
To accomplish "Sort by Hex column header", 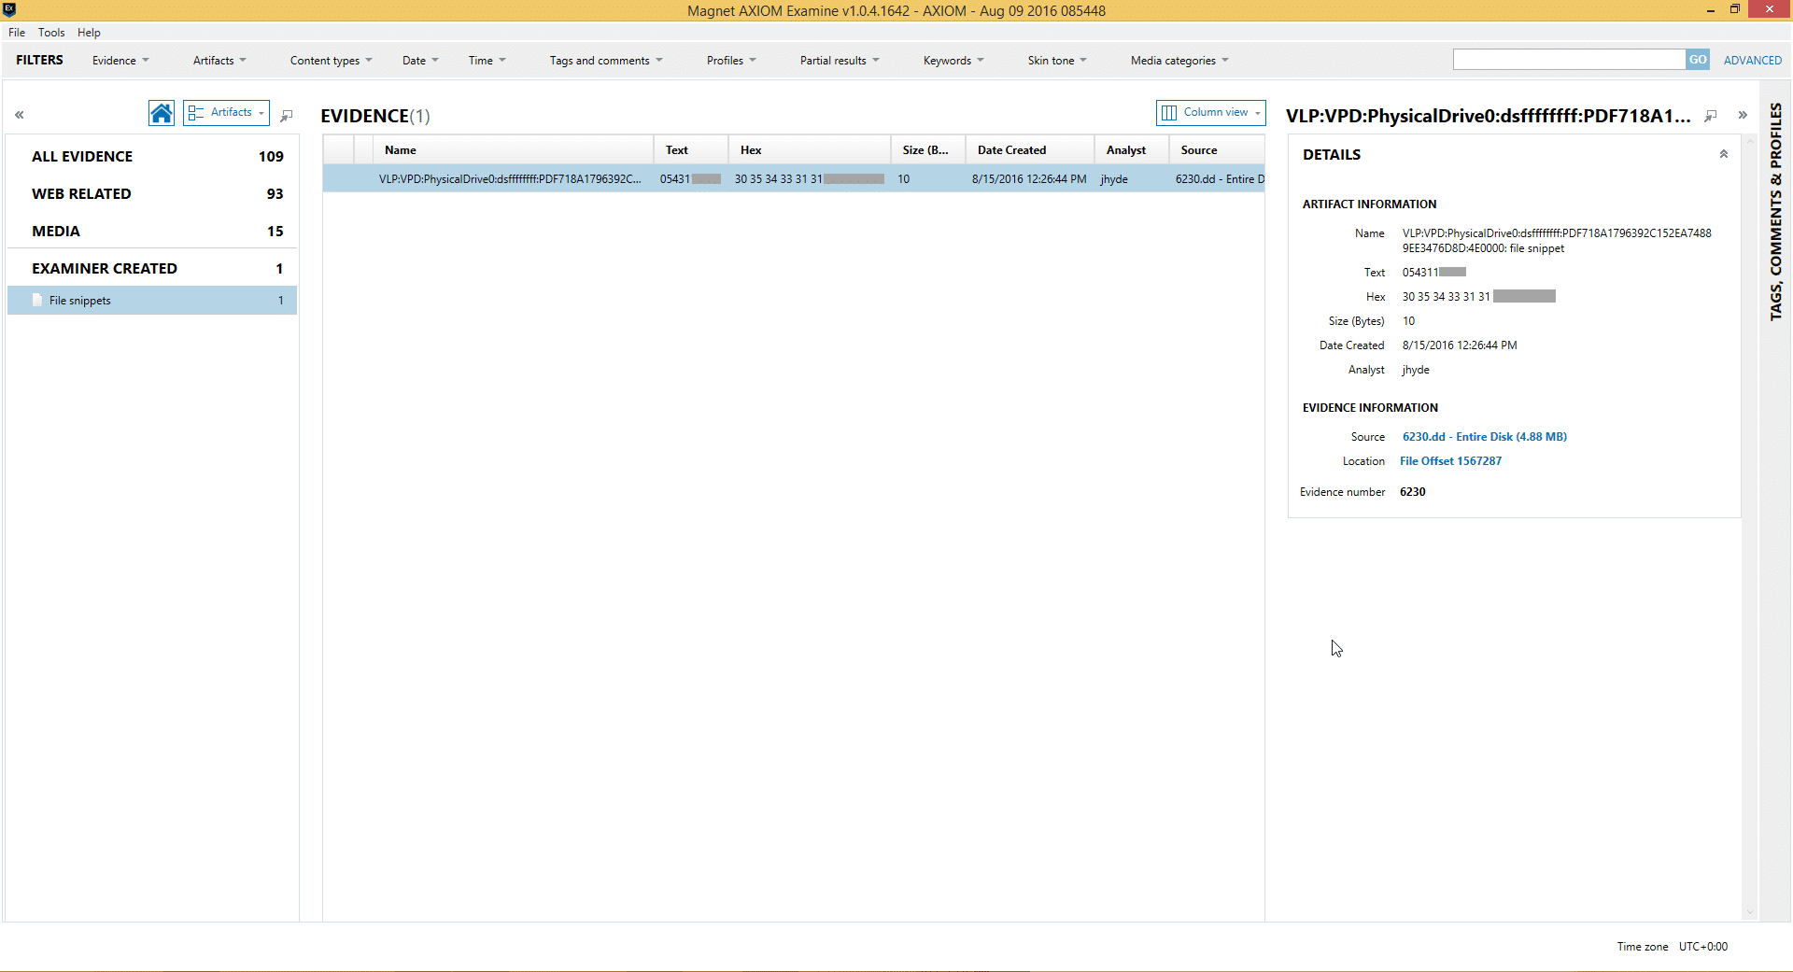I will tap(810, 150).
